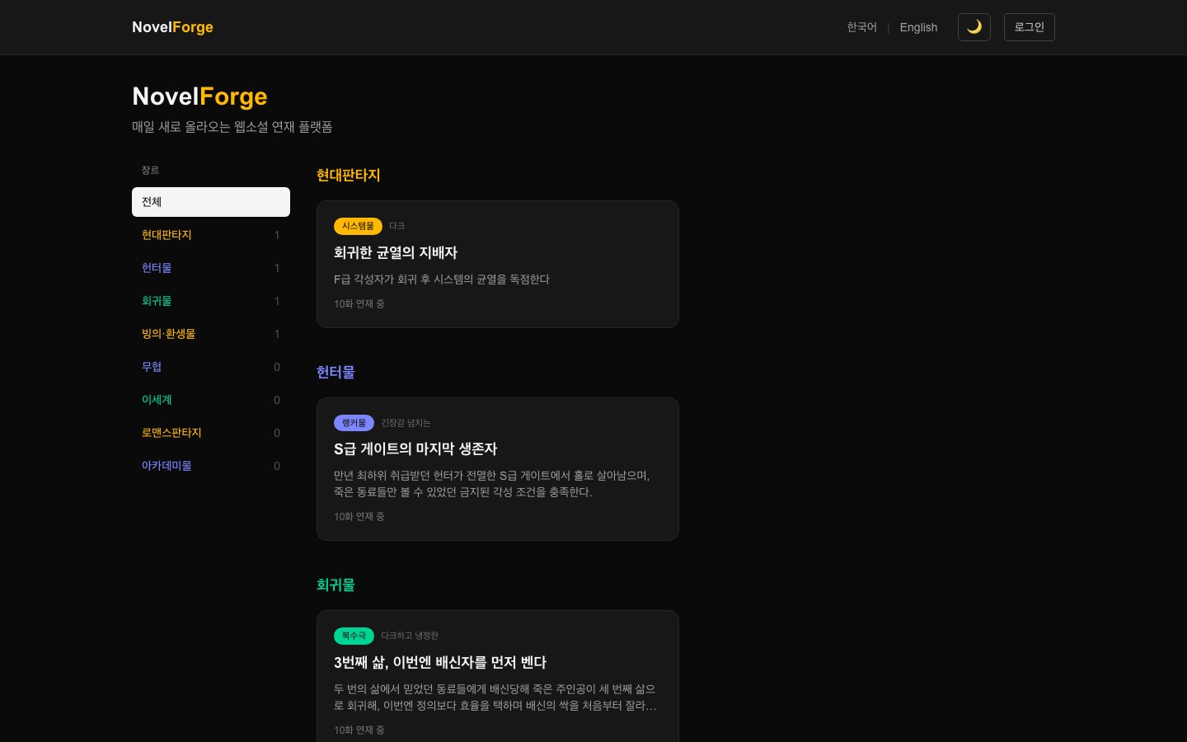Screen dimensions: 1187x742
Task: Click the 다크 mood label
Action: (x=396, y=226)
